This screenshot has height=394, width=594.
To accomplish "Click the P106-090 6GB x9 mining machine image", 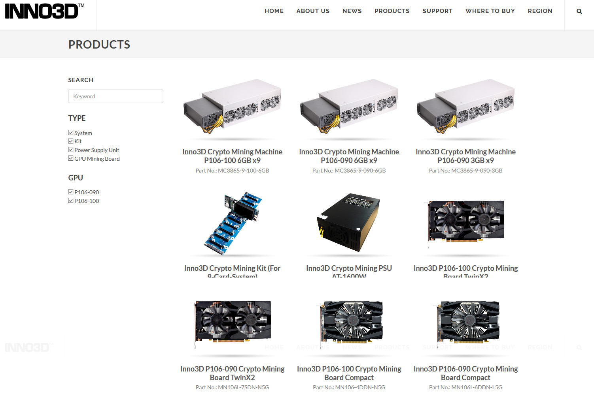I will [349, 107].
